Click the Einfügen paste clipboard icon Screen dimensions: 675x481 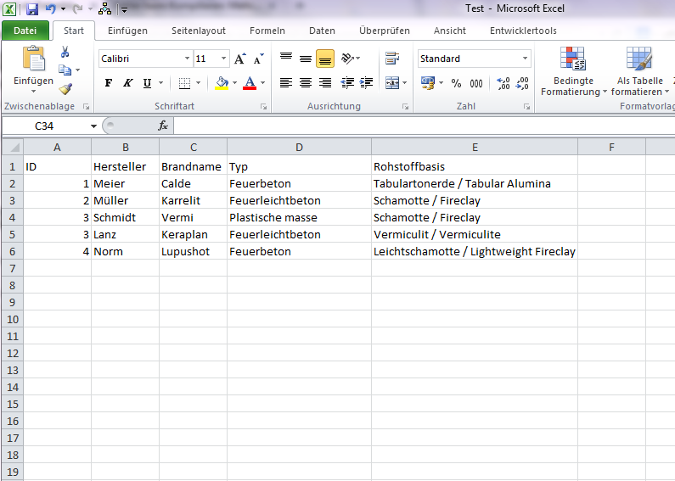pyautogui.click(x=34, y=58)
